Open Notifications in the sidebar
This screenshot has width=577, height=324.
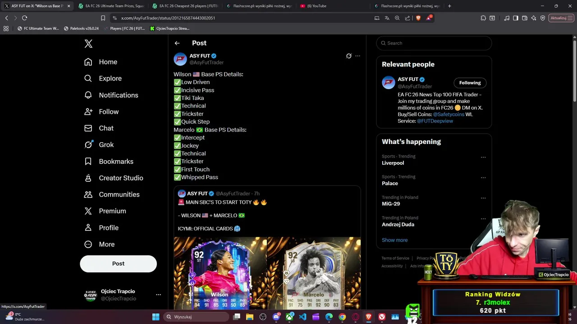point(111,95)
